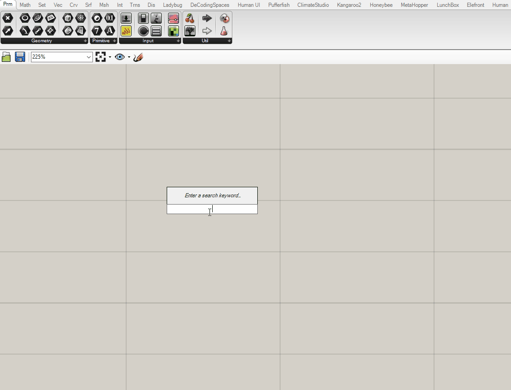Toggle the preview eye icon
Viewport: 511px width, 390px height.
[x=120, y=57]
